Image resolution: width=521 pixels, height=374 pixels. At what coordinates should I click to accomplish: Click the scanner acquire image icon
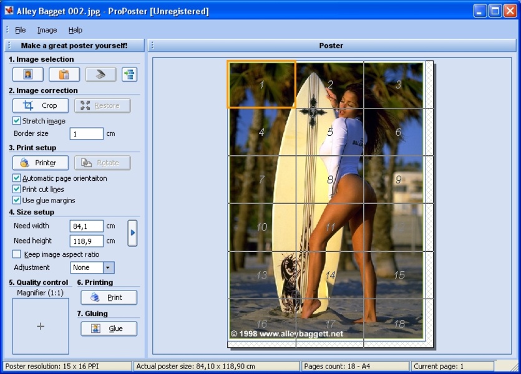point(100,75)
